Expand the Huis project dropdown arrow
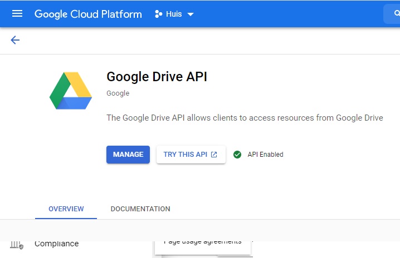The height and width of the screenshot is (258, 400). point(191,14)
